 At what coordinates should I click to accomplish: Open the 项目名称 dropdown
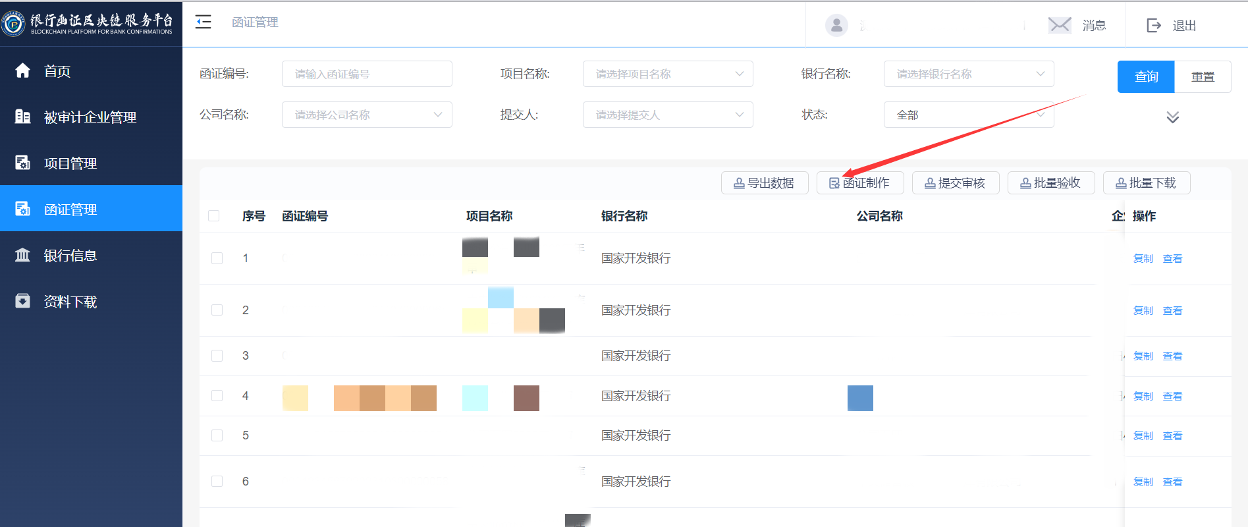pos(667,74)
